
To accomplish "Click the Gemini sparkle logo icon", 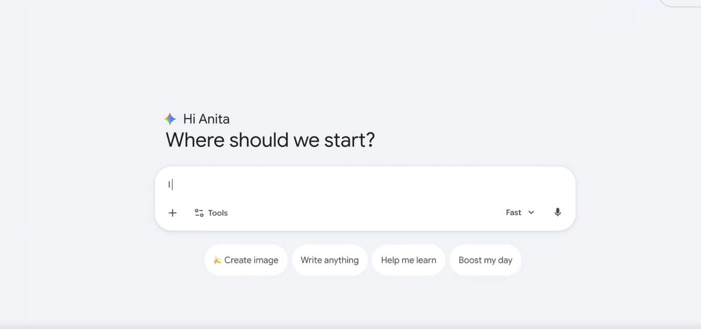I will (x=170, y=119).
